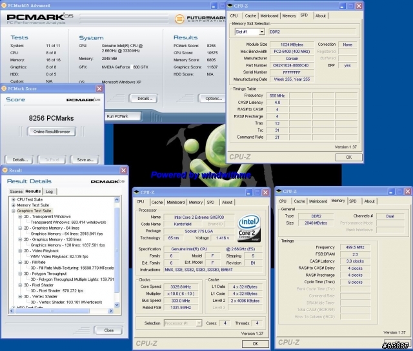Click Close button in Result window
The height and width of the screenshot is (351, 413).
pos(108,330)
